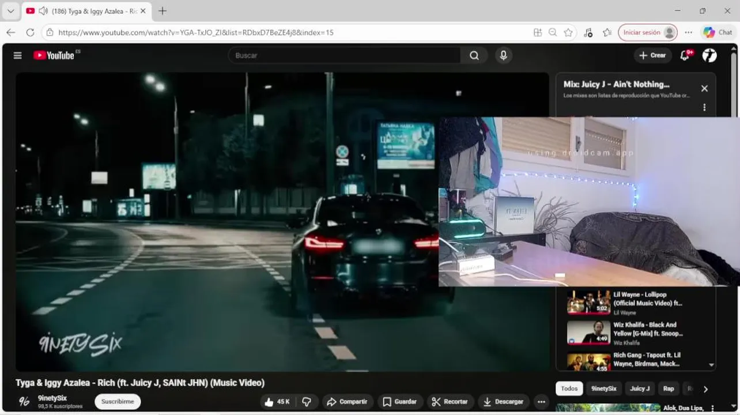
Task: Add this page to favorites star
Action: pos(568,32)
